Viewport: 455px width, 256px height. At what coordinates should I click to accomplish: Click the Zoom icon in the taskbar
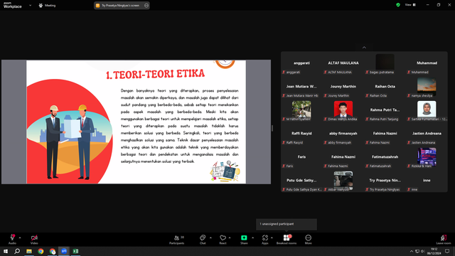tap(64, 251)
